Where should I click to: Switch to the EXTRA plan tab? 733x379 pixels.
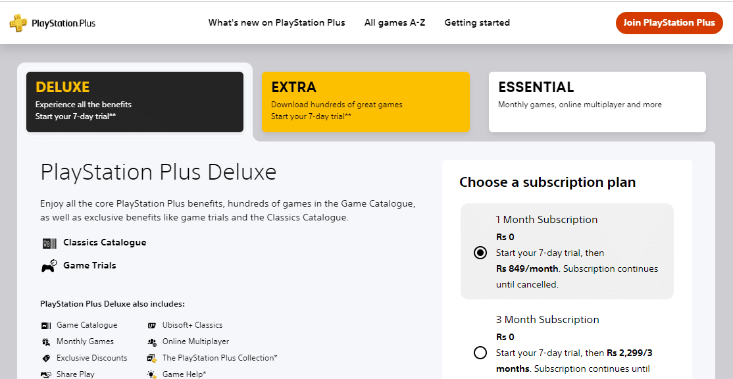(365, 102)
